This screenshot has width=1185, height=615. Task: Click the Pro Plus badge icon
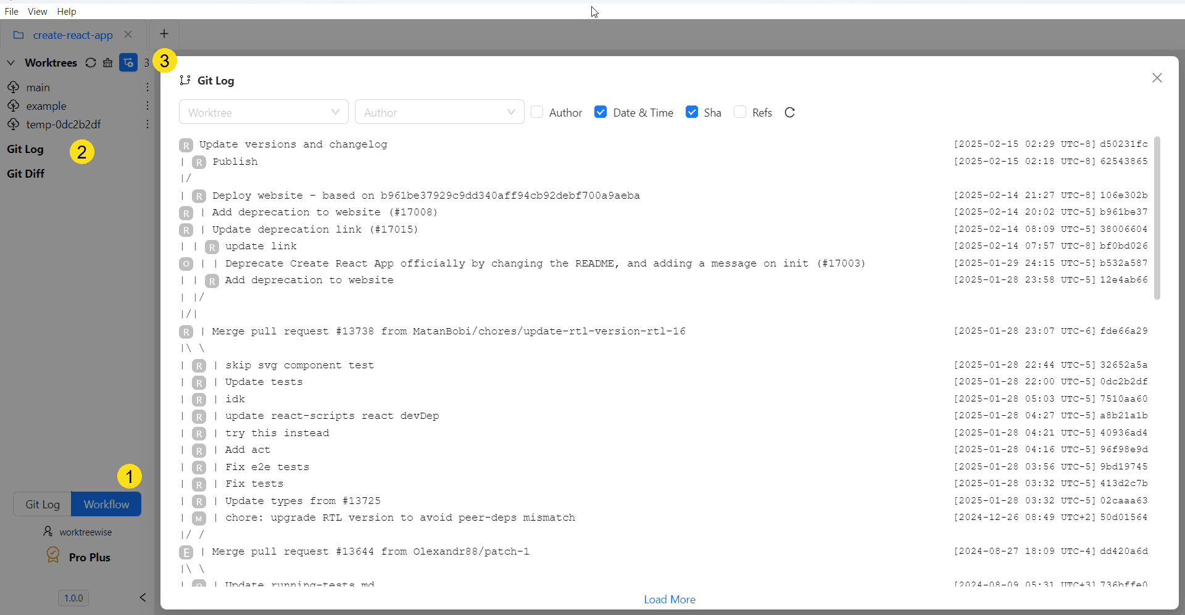53,556
